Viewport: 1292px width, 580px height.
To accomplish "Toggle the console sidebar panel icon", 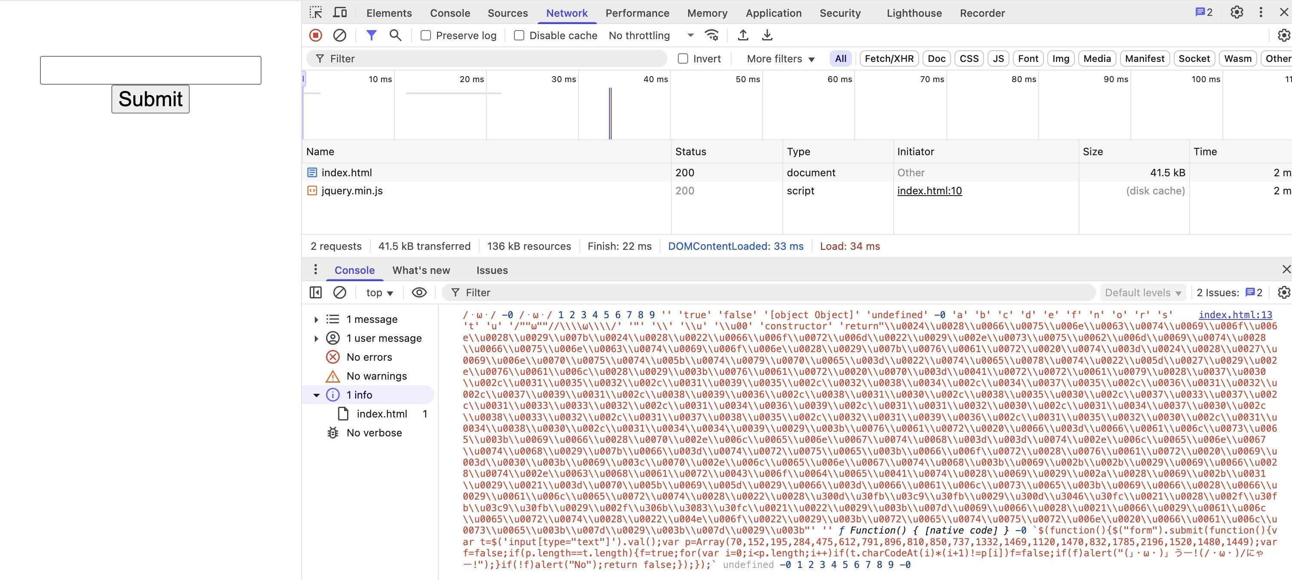I will (316, 292).
